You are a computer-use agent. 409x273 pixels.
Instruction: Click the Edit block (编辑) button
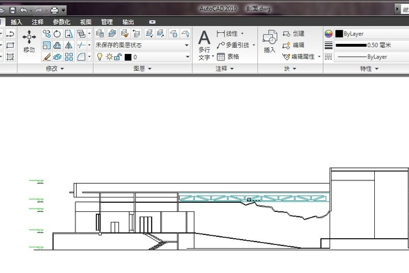(x=293, y=45)
